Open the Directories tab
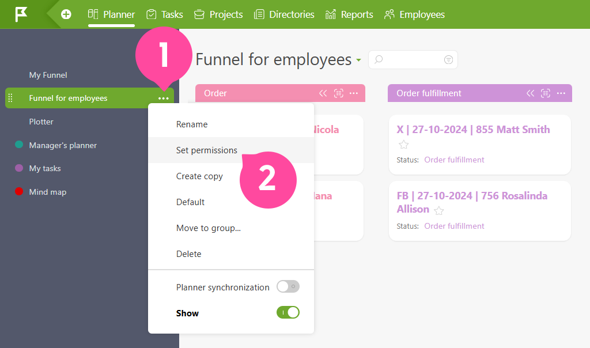 pyautogui.click(x=284, y=14)
